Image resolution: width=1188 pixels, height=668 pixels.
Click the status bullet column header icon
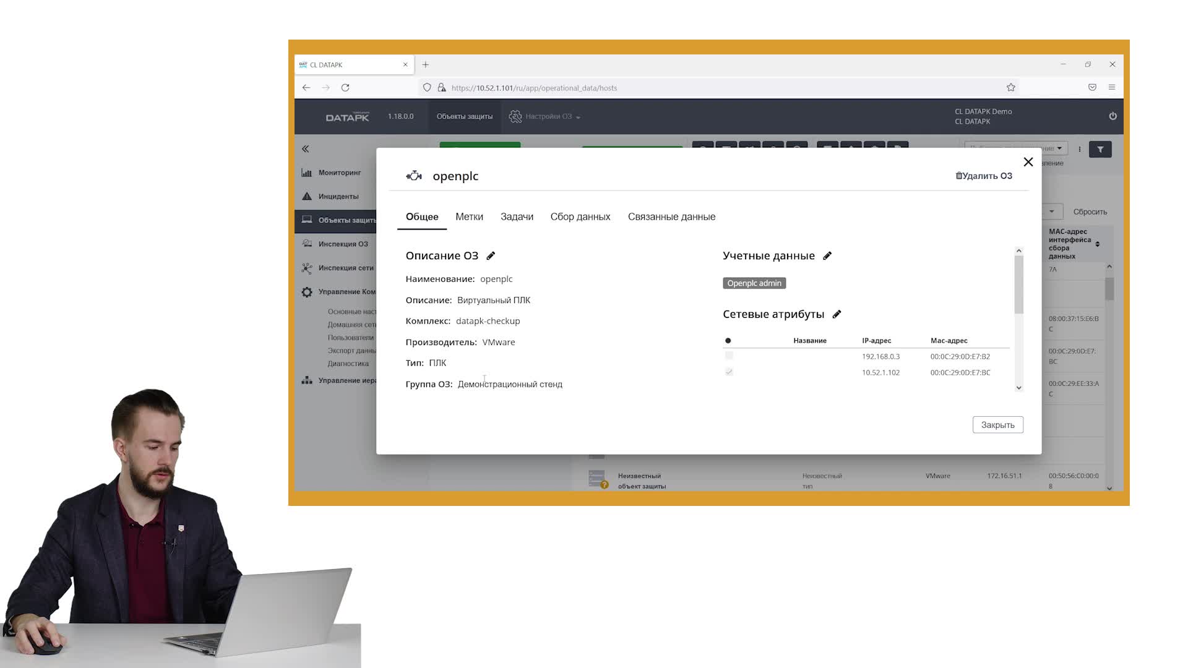coord(728,341)
